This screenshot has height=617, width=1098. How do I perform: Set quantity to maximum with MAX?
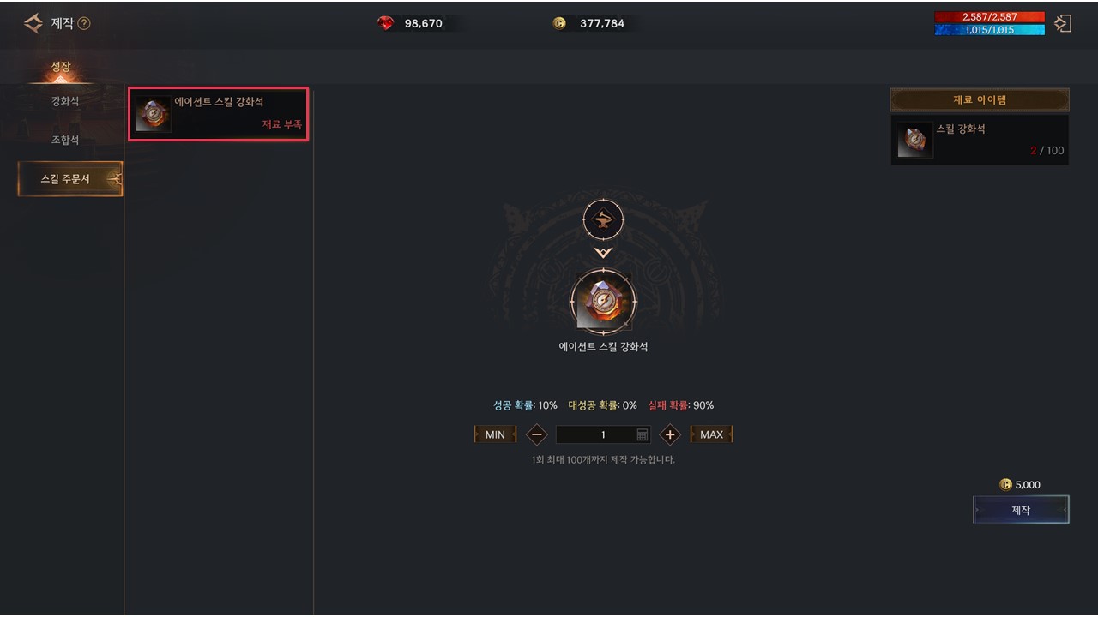[711, 434]
